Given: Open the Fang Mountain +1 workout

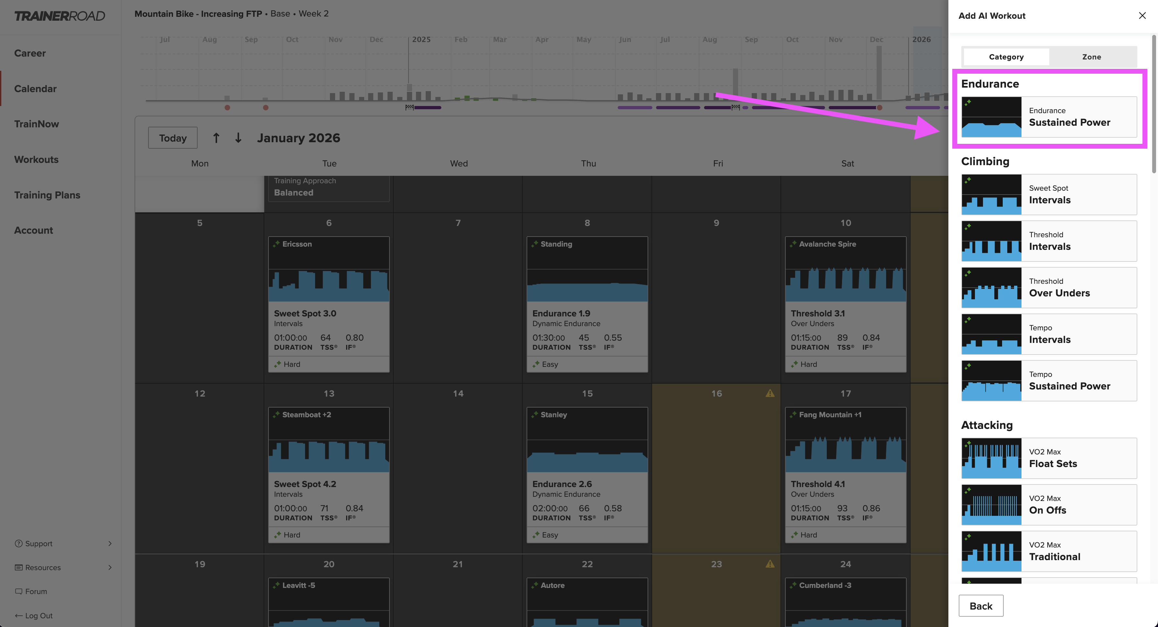Looking at the screenshot, I should [x=846, y=475].
